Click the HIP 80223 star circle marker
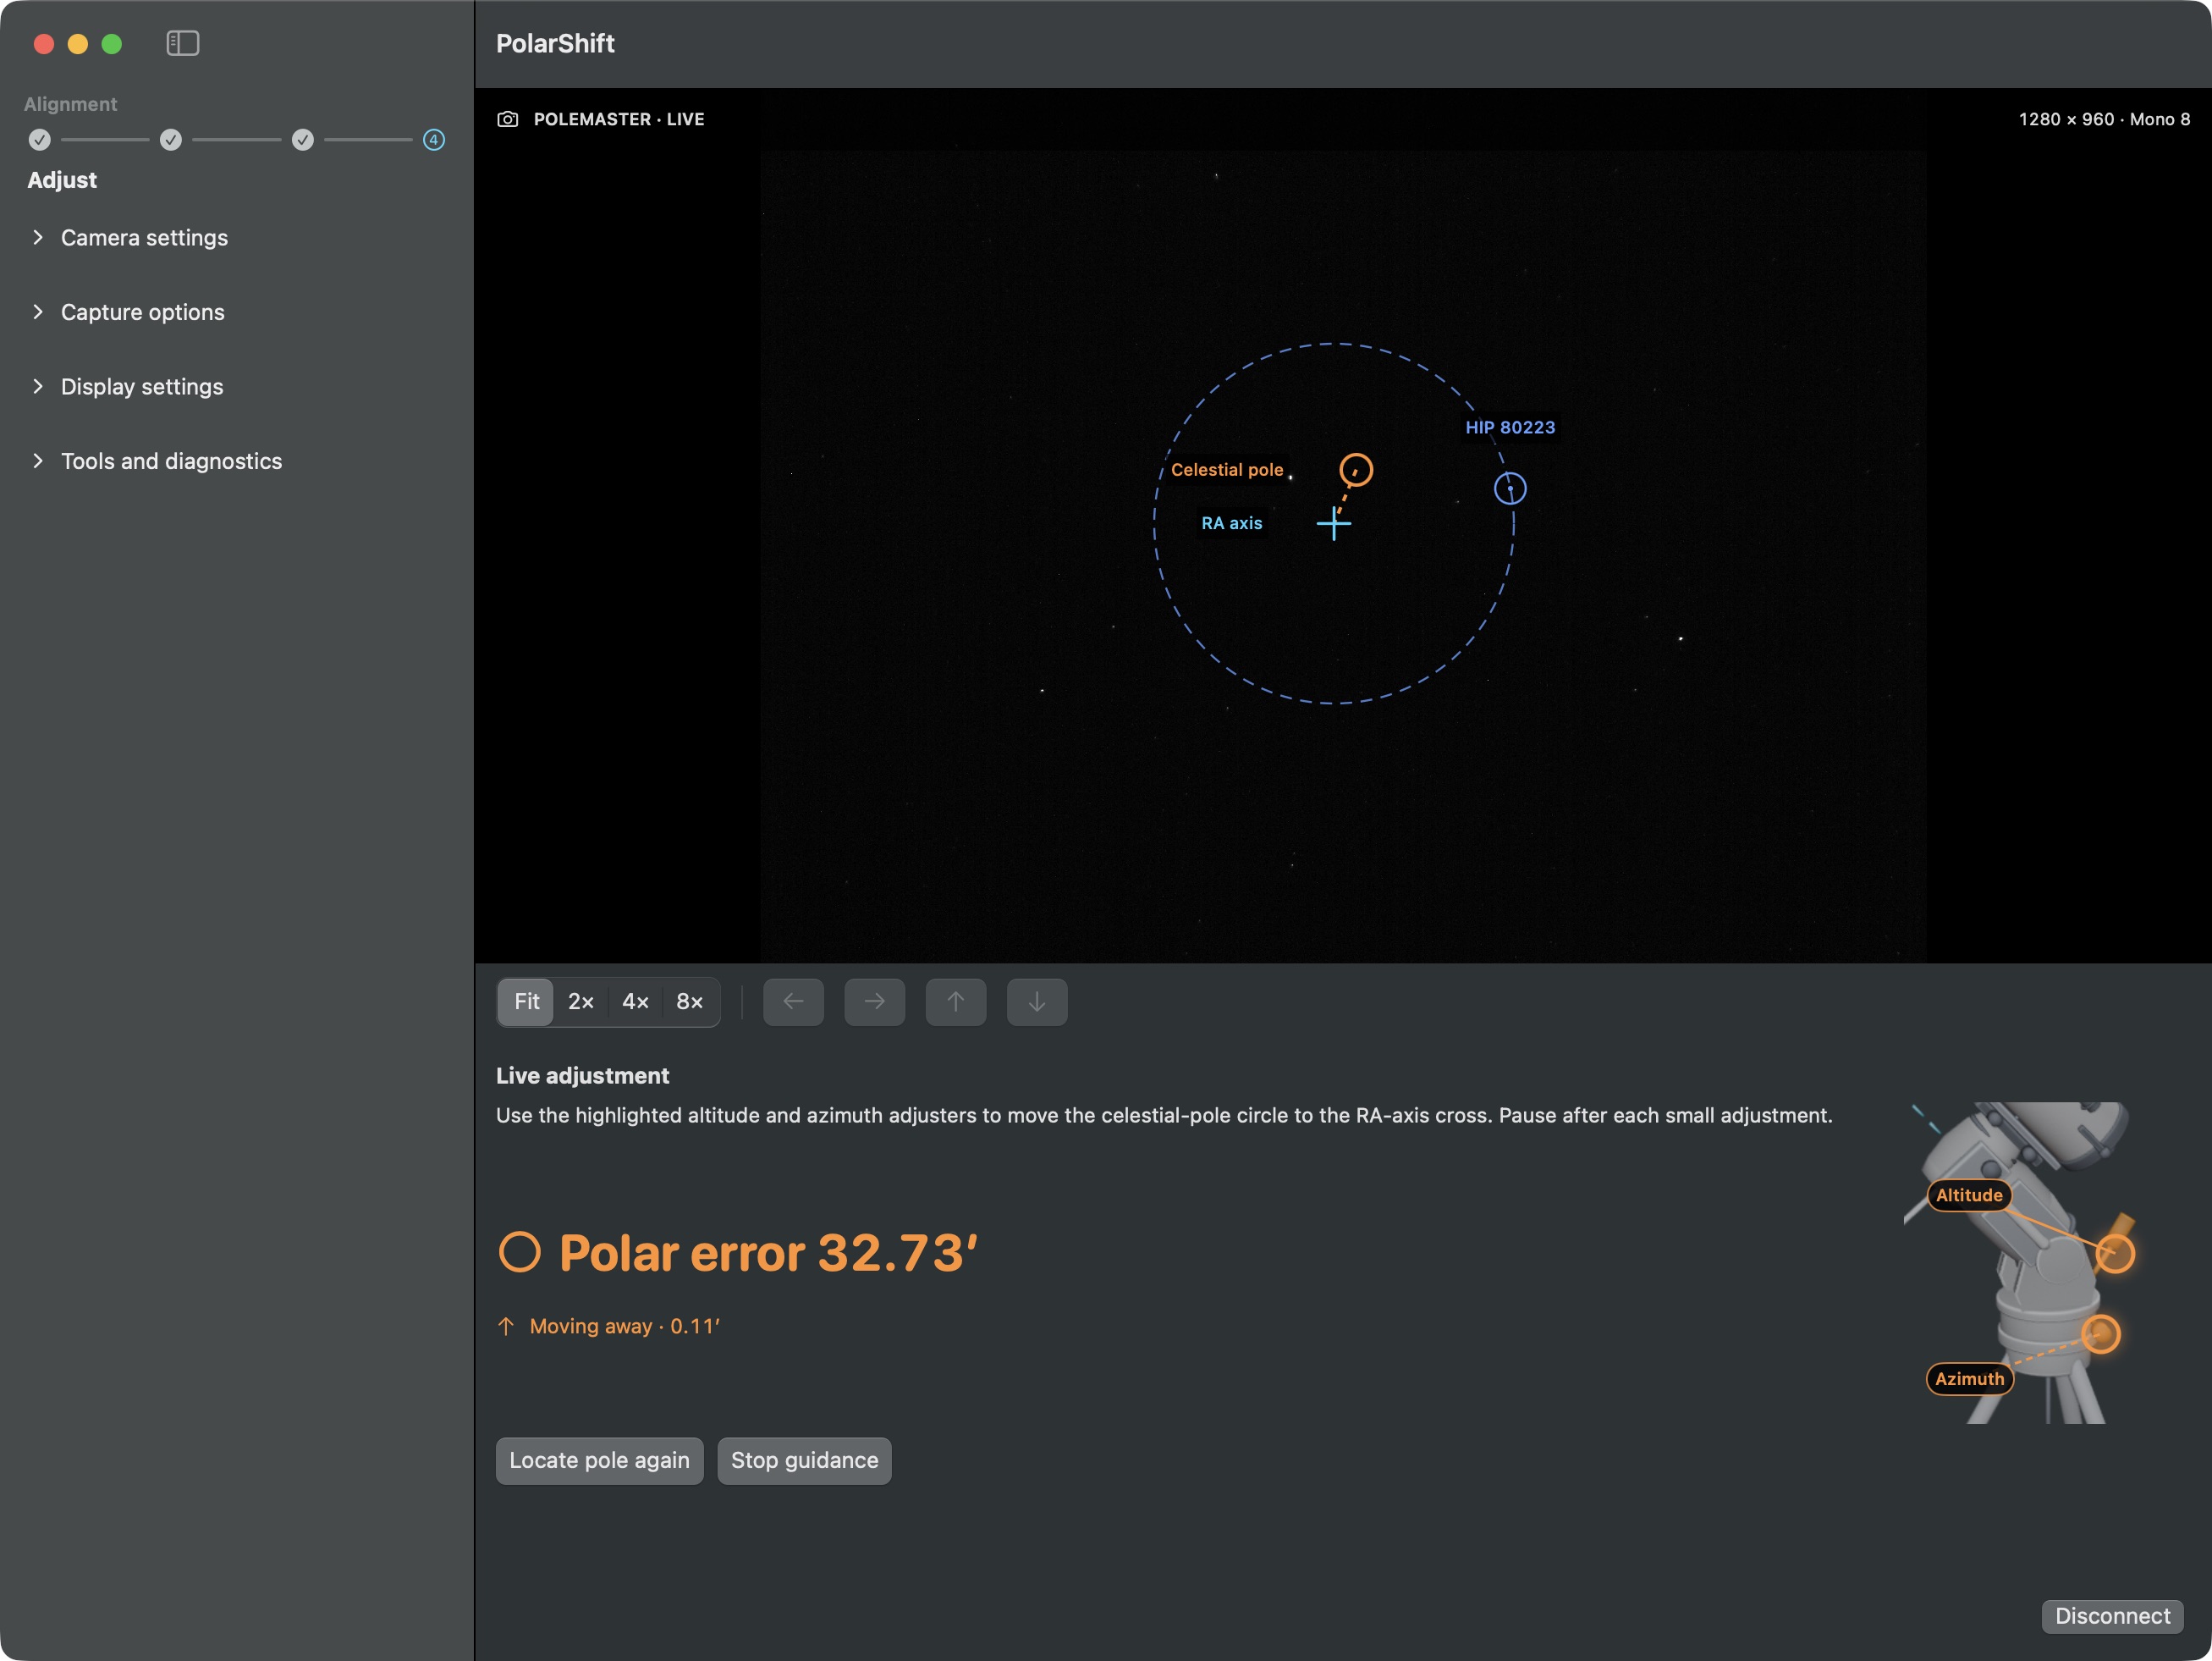Image resolution: width=2212 pixels, height=1661 pixels. tap(1510, 488)
